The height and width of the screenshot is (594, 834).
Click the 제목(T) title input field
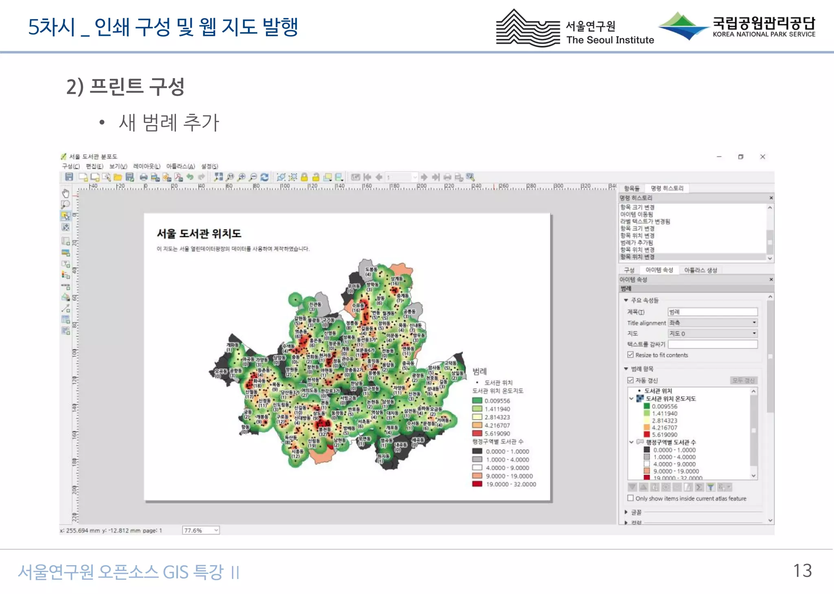(713, 312)
